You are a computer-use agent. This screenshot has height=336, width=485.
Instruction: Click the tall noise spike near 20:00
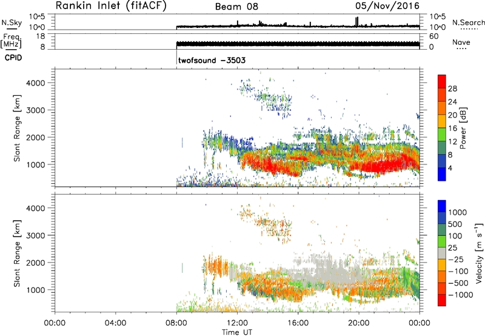pyautogui.click(x=356, y=22)
